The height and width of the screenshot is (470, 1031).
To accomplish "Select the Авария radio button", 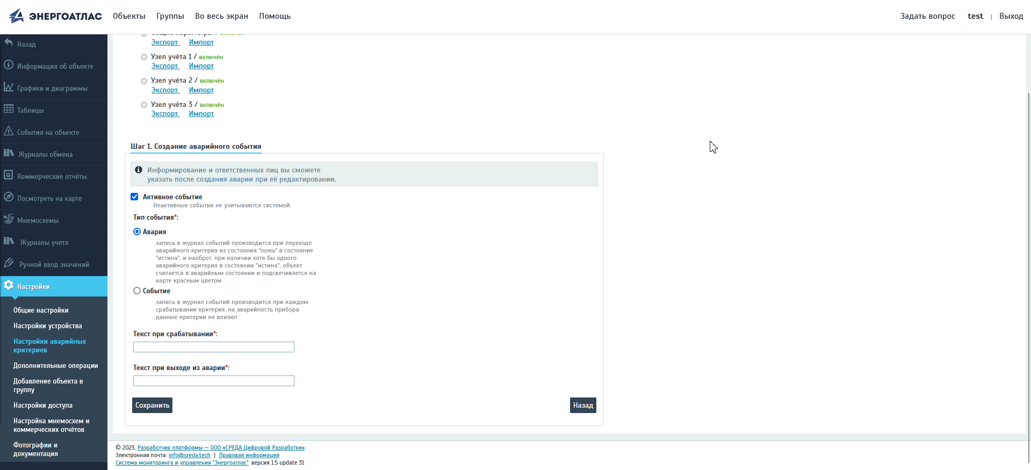I will pyautogui.click(x=137, y=232).
